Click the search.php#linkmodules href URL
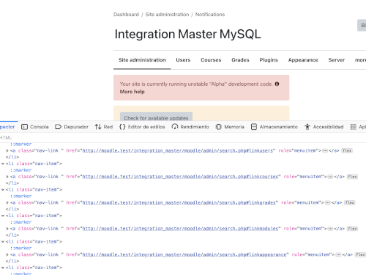Image resolution: width=366 pixels, height=275 pixels. tap(180, 229)
